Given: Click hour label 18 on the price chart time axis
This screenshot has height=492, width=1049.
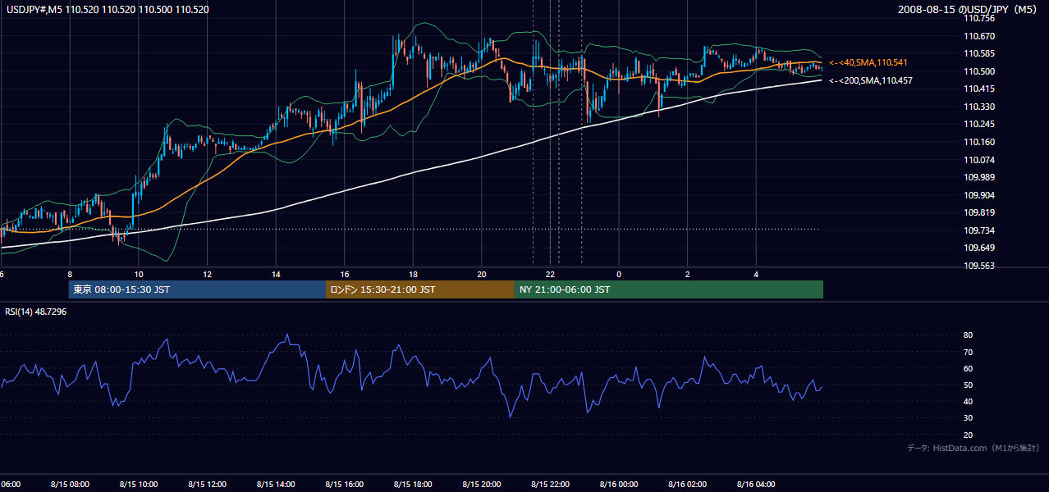Looking at the screenshot, I should click(x=414, y=274).
